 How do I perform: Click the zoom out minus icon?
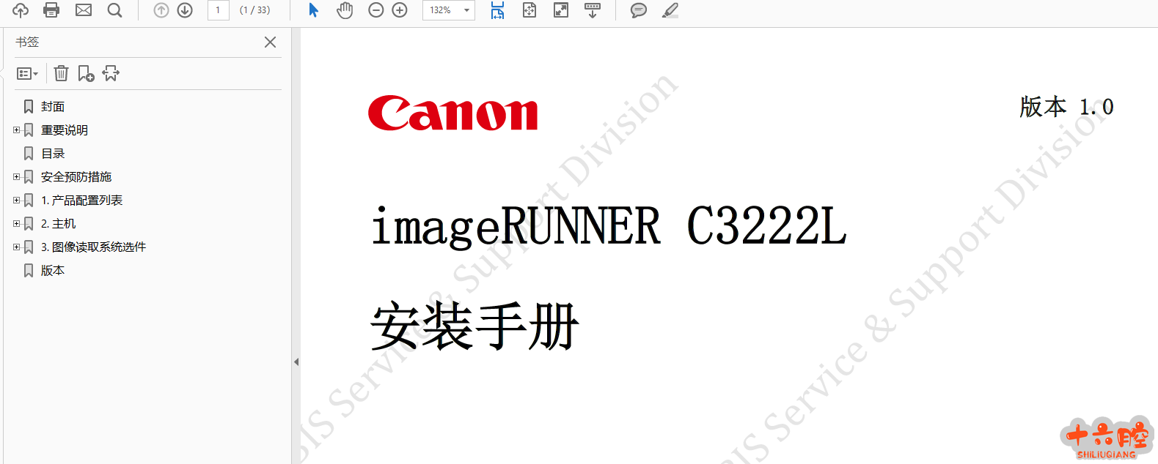(x=375, y=10)
